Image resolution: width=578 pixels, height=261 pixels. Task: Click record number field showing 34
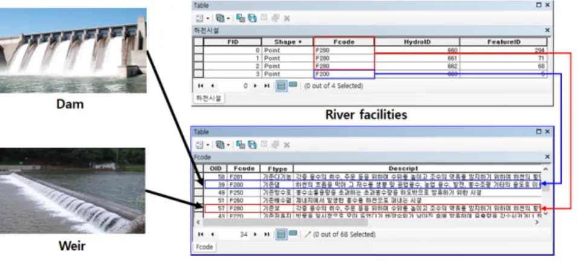(x=235, y=234)
